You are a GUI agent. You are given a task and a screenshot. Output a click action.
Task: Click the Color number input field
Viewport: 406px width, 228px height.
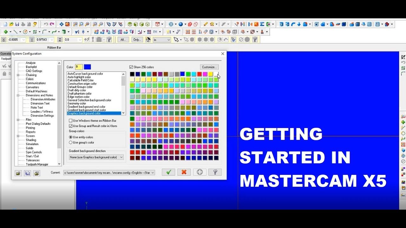pos(79,67)
